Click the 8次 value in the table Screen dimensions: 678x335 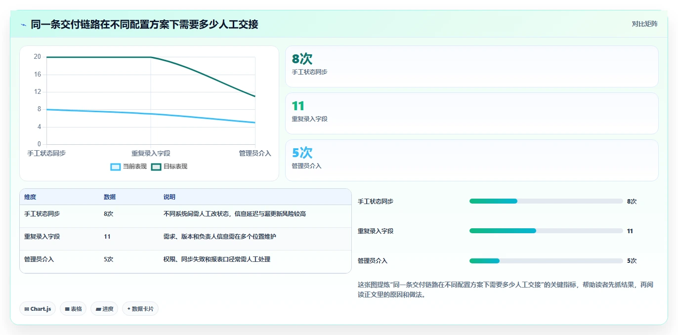pos(109,214)
